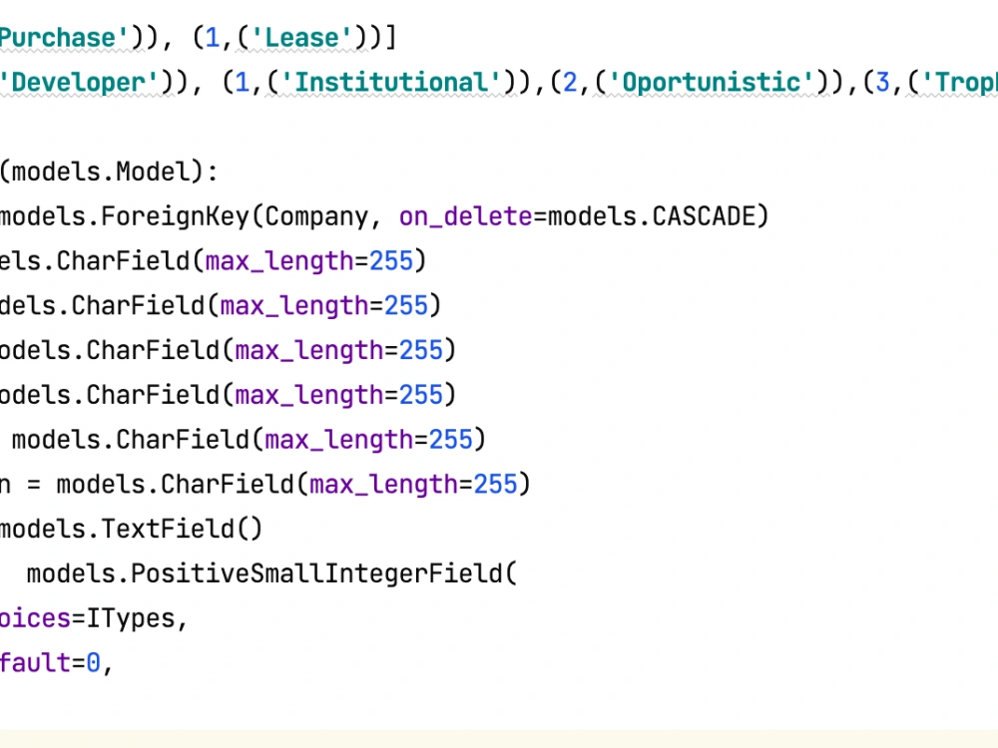The height and width of the screenshot is (748, 998).
Task: Click the (models.Model): class declaration text
Action: pos(109,172)
